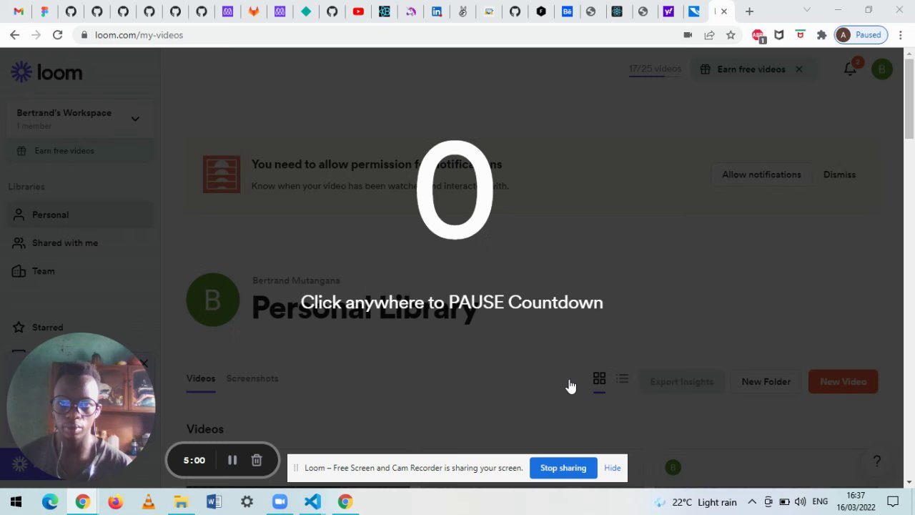Open Microsoft Word from taskbar
The image size is (915, 515).
[214, 502]
